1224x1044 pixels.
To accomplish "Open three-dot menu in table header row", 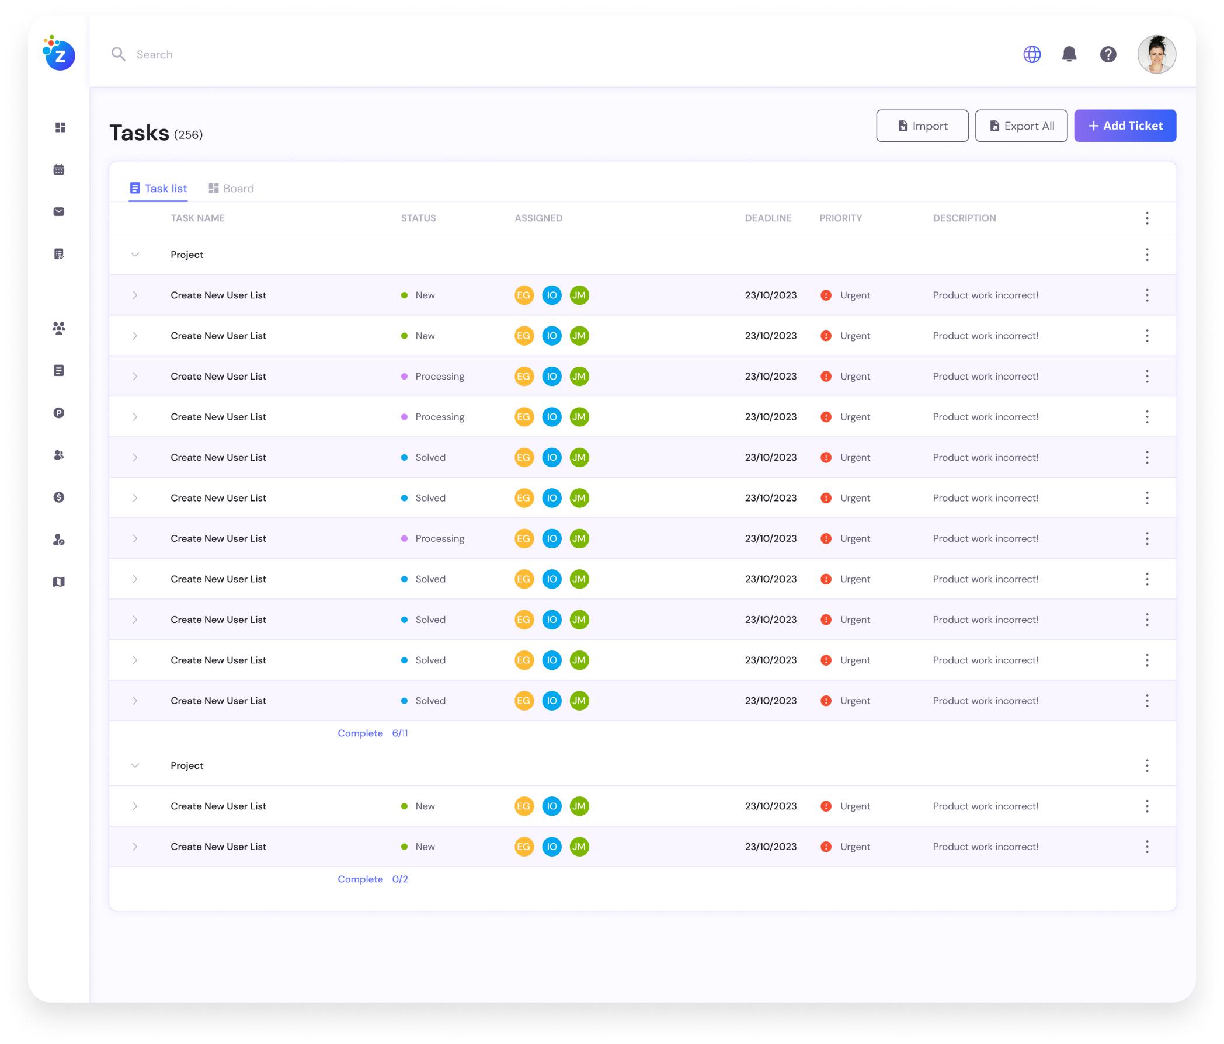I will click(x=1147, y=218).
